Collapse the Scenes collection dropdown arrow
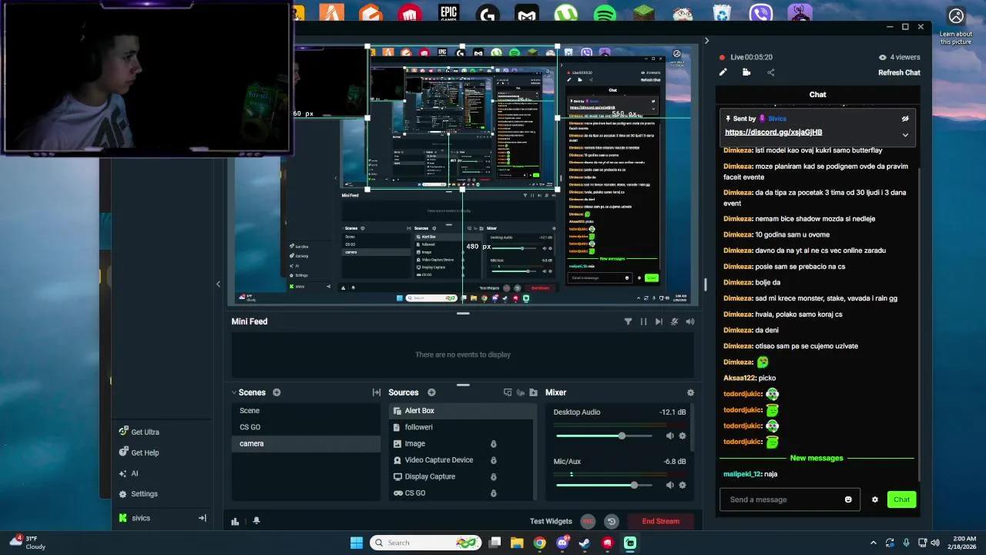The height and width of the screenshot is (555, 986). 234,392
